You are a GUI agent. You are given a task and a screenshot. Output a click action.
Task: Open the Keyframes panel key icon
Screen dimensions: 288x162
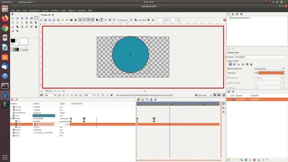tap(17, 99)
